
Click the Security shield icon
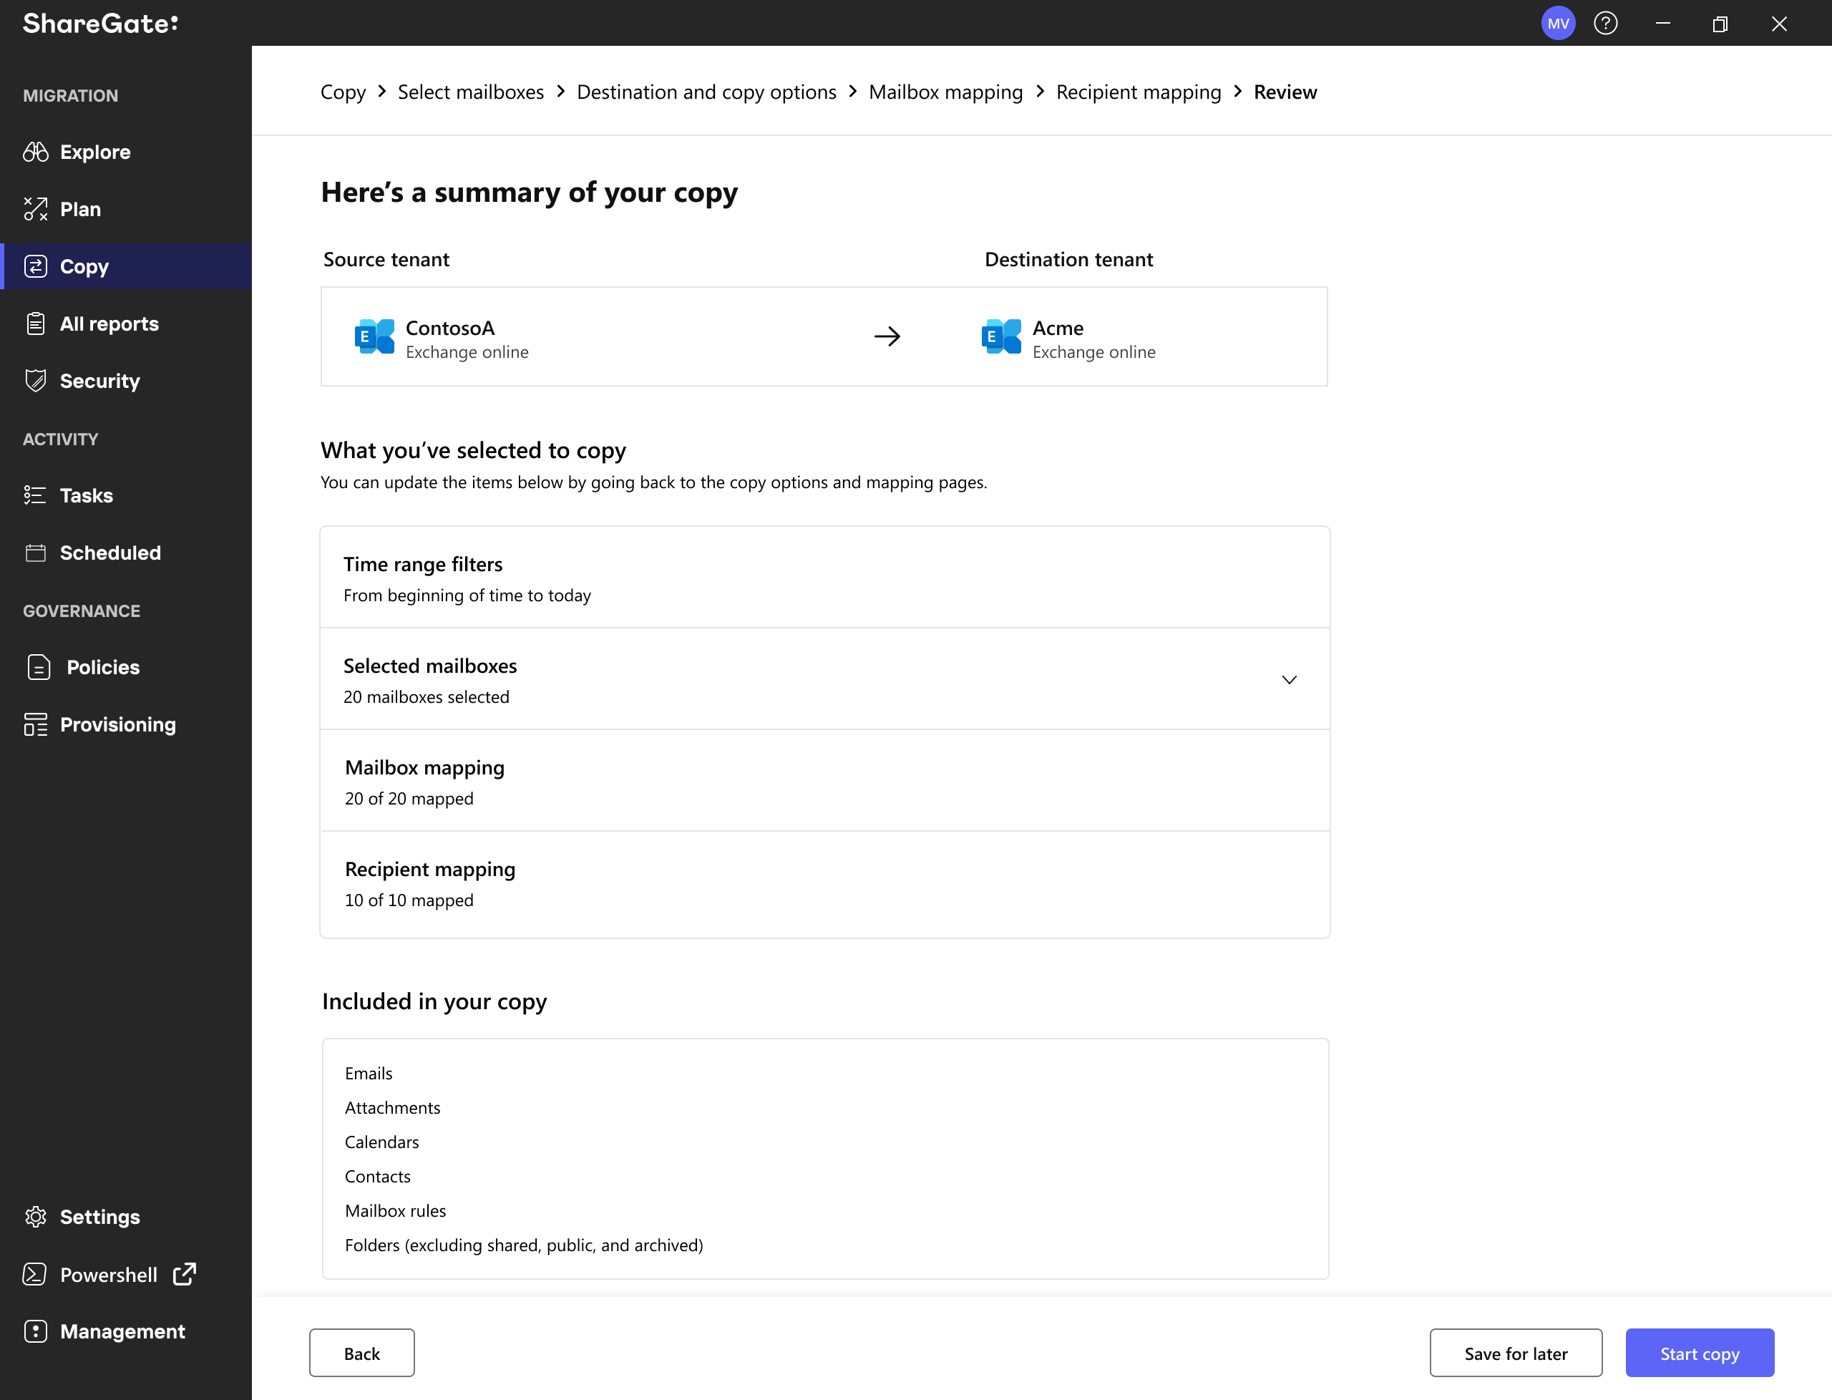pos(36,381)
